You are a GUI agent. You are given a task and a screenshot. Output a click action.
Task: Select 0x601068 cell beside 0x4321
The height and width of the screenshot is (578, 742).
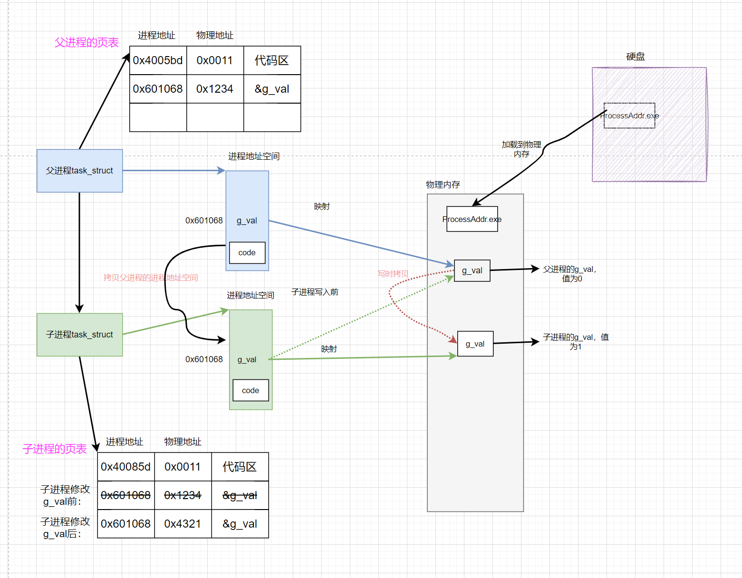pyautogui.click(x=126, y=524)
